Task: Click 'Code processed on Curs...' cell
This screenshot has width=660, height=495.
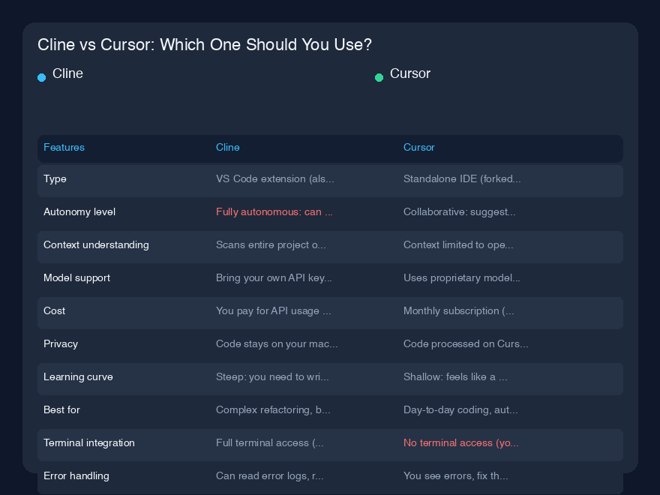Action: click(x=466, y=344)
